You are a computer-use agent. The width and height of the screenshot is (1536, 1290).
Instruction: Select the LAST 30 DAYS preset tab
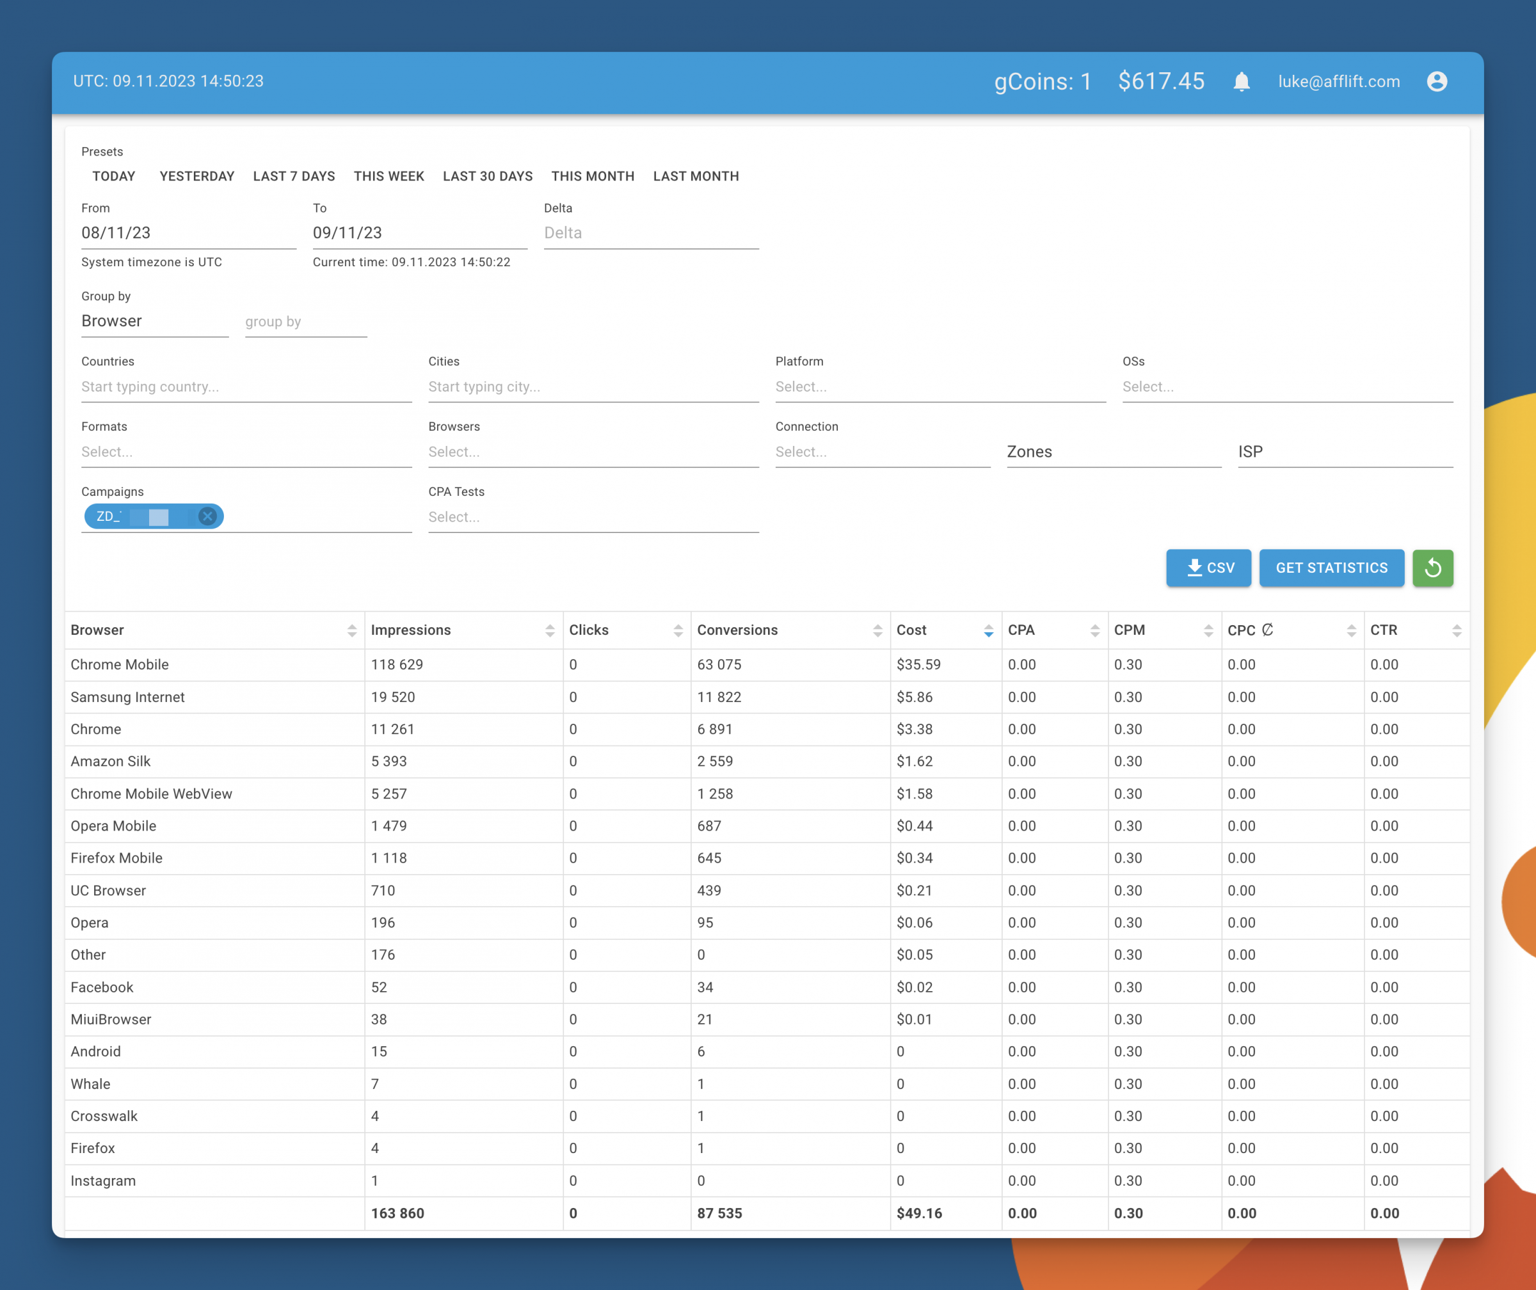point(488,175)
